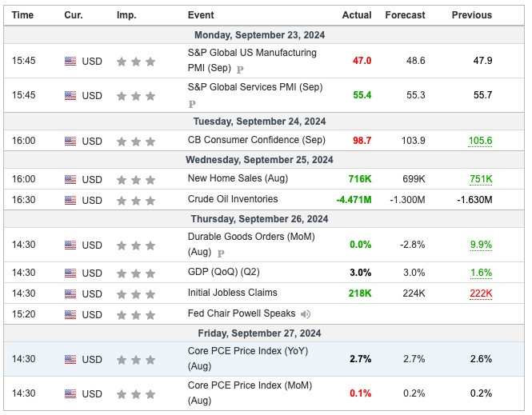Click the US flag in Core PCE MoM row
The width and height of the screenshot is (532, 415).
click(x=70, y=393)
